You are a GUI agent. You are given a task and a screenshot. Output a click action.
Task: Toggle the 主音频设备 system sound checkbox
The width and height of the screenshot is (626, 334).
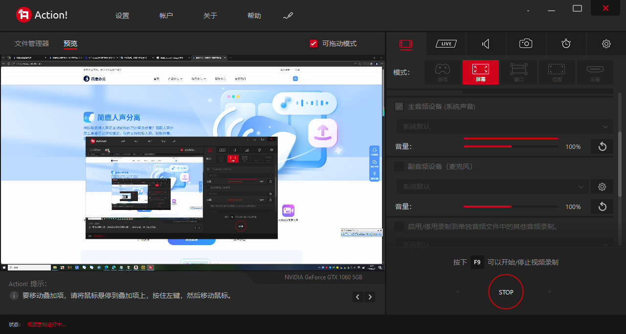[399, 106]
